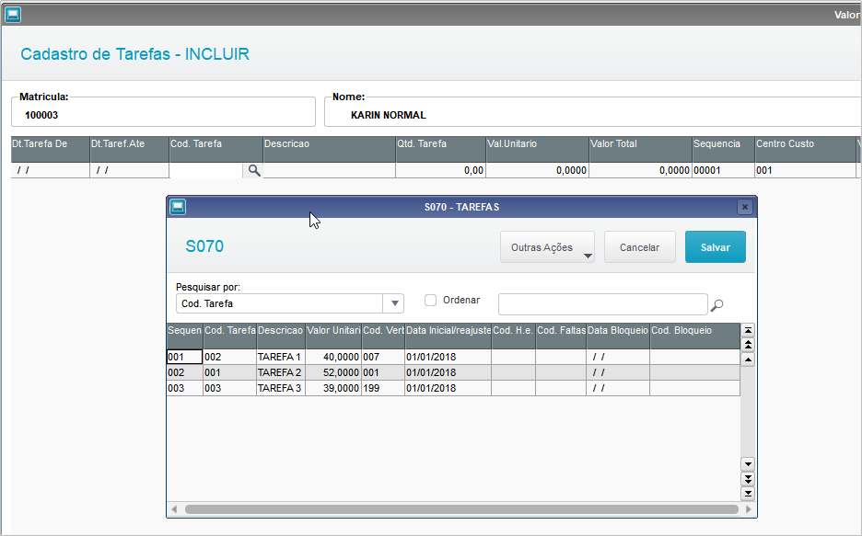Move down one row using single down arrow
Image resolution: width=862 pixels, height=536 pixels.
(748, 464)
